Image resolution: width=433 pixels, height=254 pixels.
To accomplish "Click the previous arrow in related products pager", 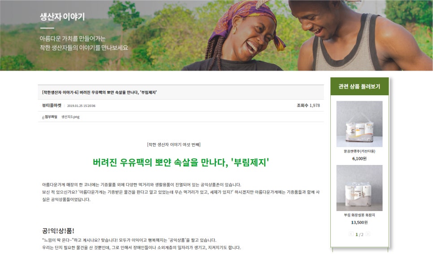I will coord(351,234).
